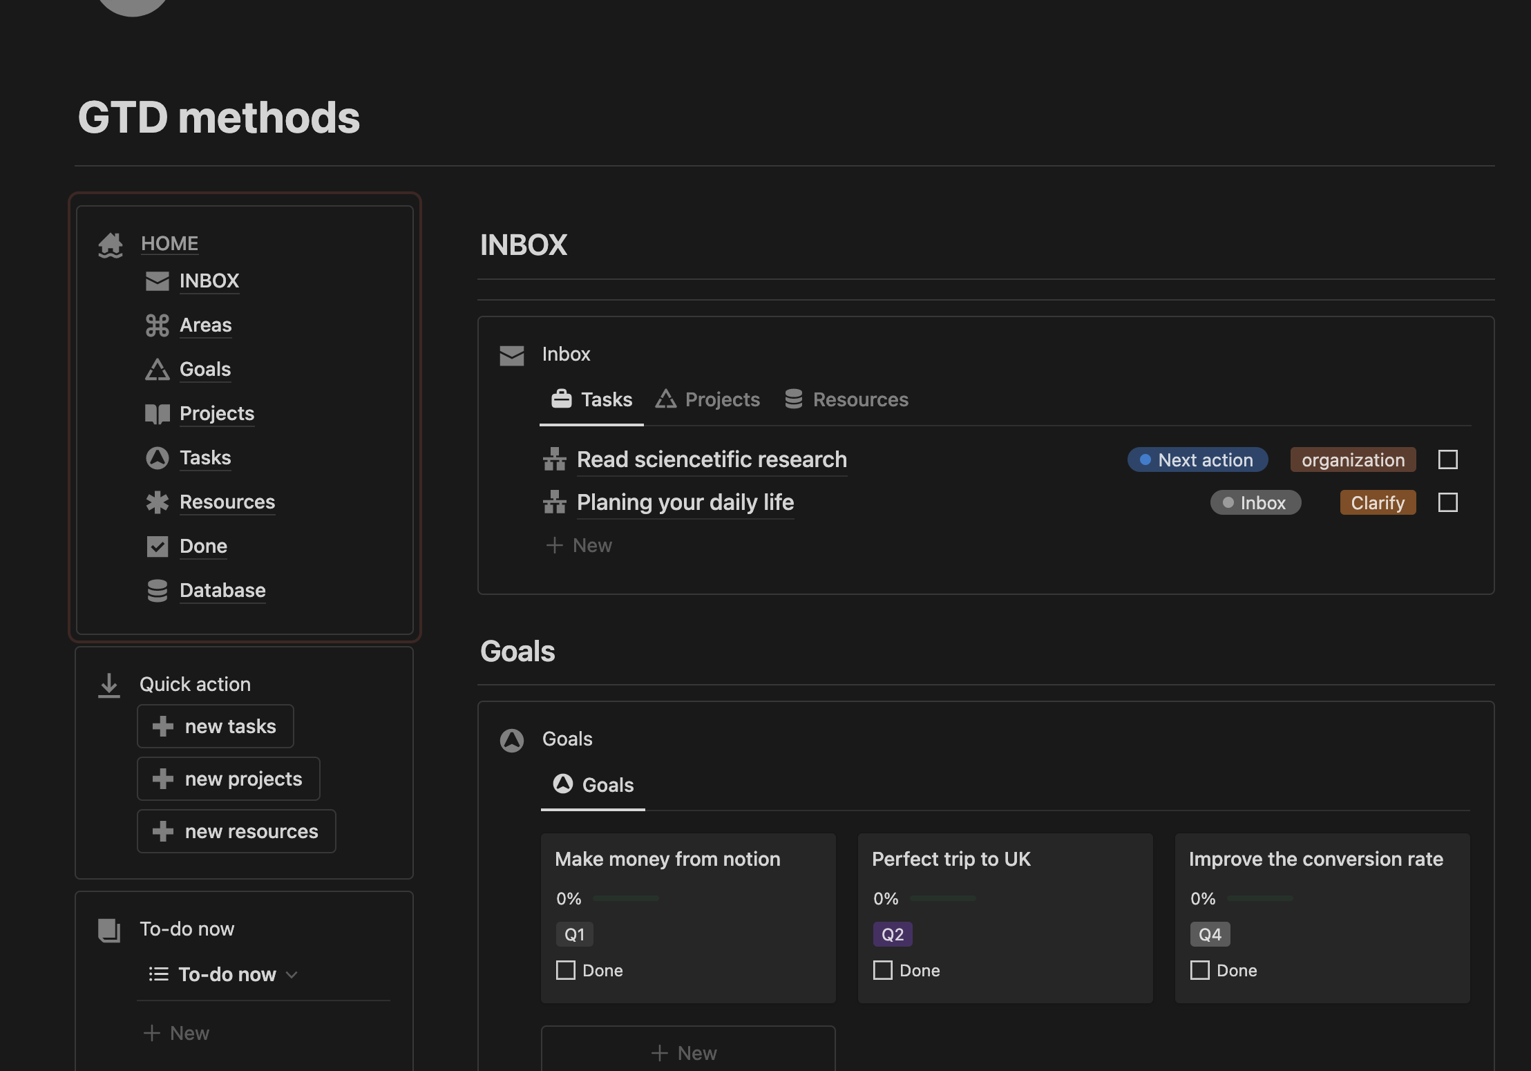Switch to the Tasks tab in Inbox
Viewport: 1531px width, 1071px height.
coord(592,399)
